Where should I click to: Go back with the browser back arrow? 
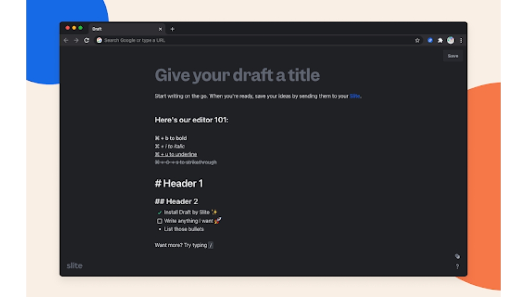[66, 40]
